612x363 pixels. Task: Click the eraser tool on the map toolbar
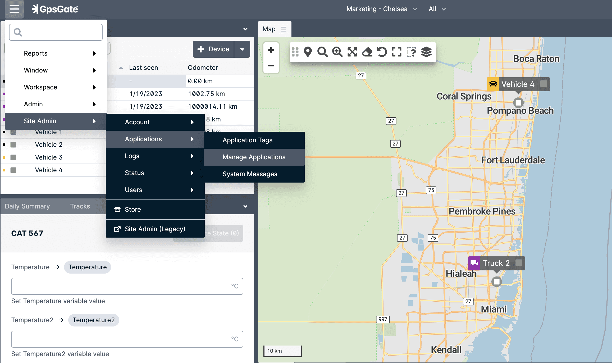click(x=367, y=52)
